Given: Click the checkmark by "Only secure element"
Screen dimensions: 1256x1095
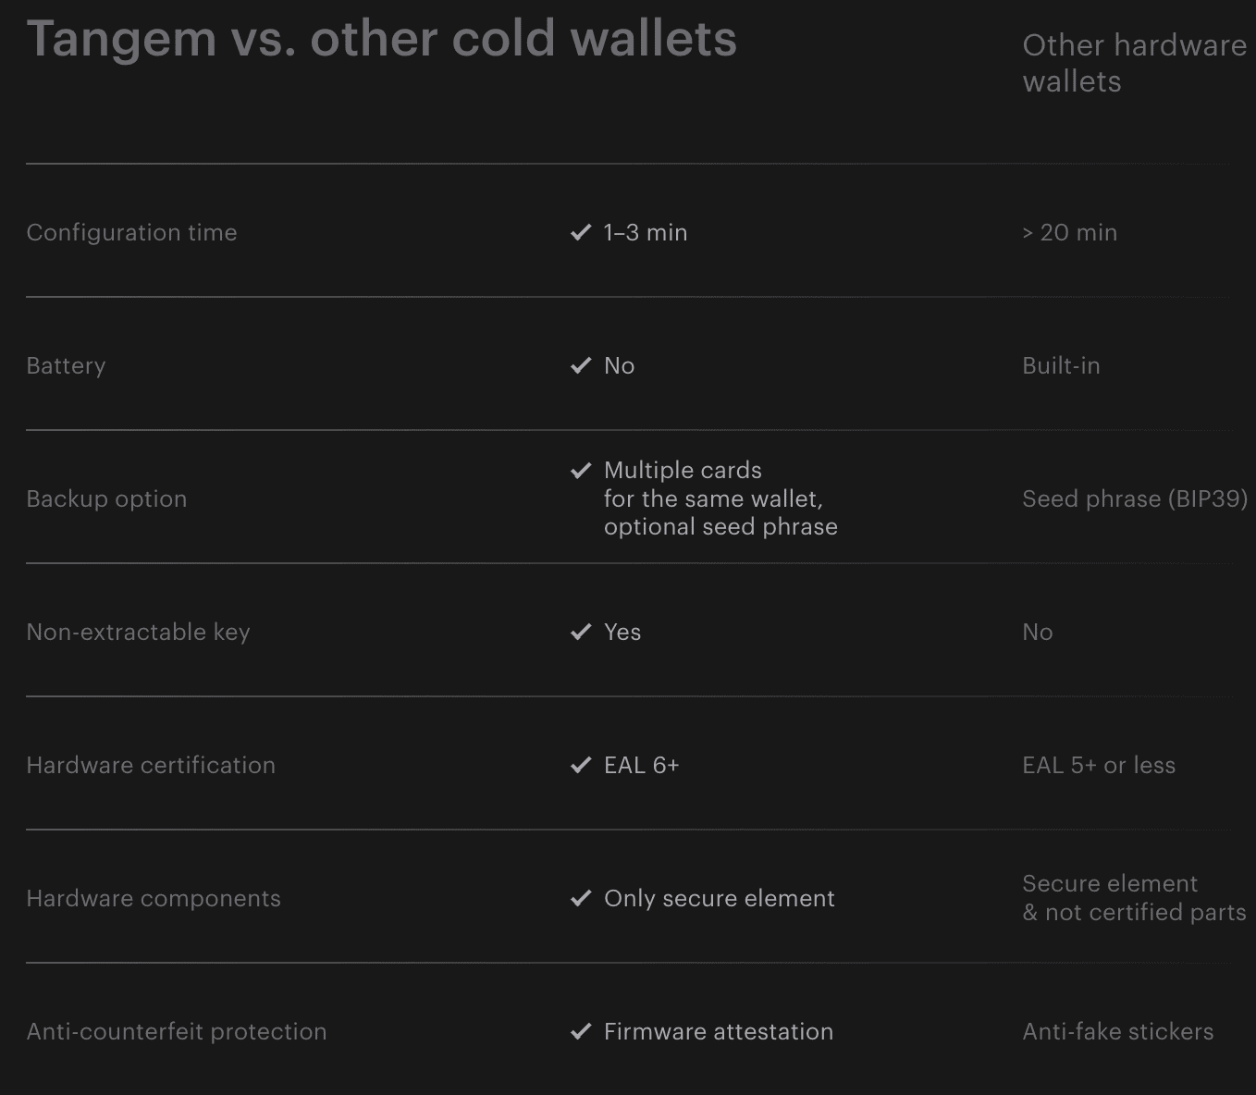Looking at the screenshot, I should (x=581, y=898).
